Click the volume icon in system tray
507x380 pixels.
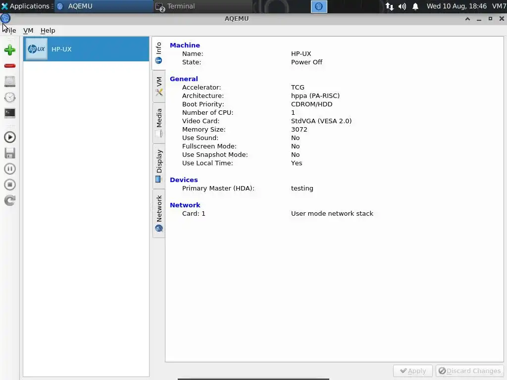[402, 6]
